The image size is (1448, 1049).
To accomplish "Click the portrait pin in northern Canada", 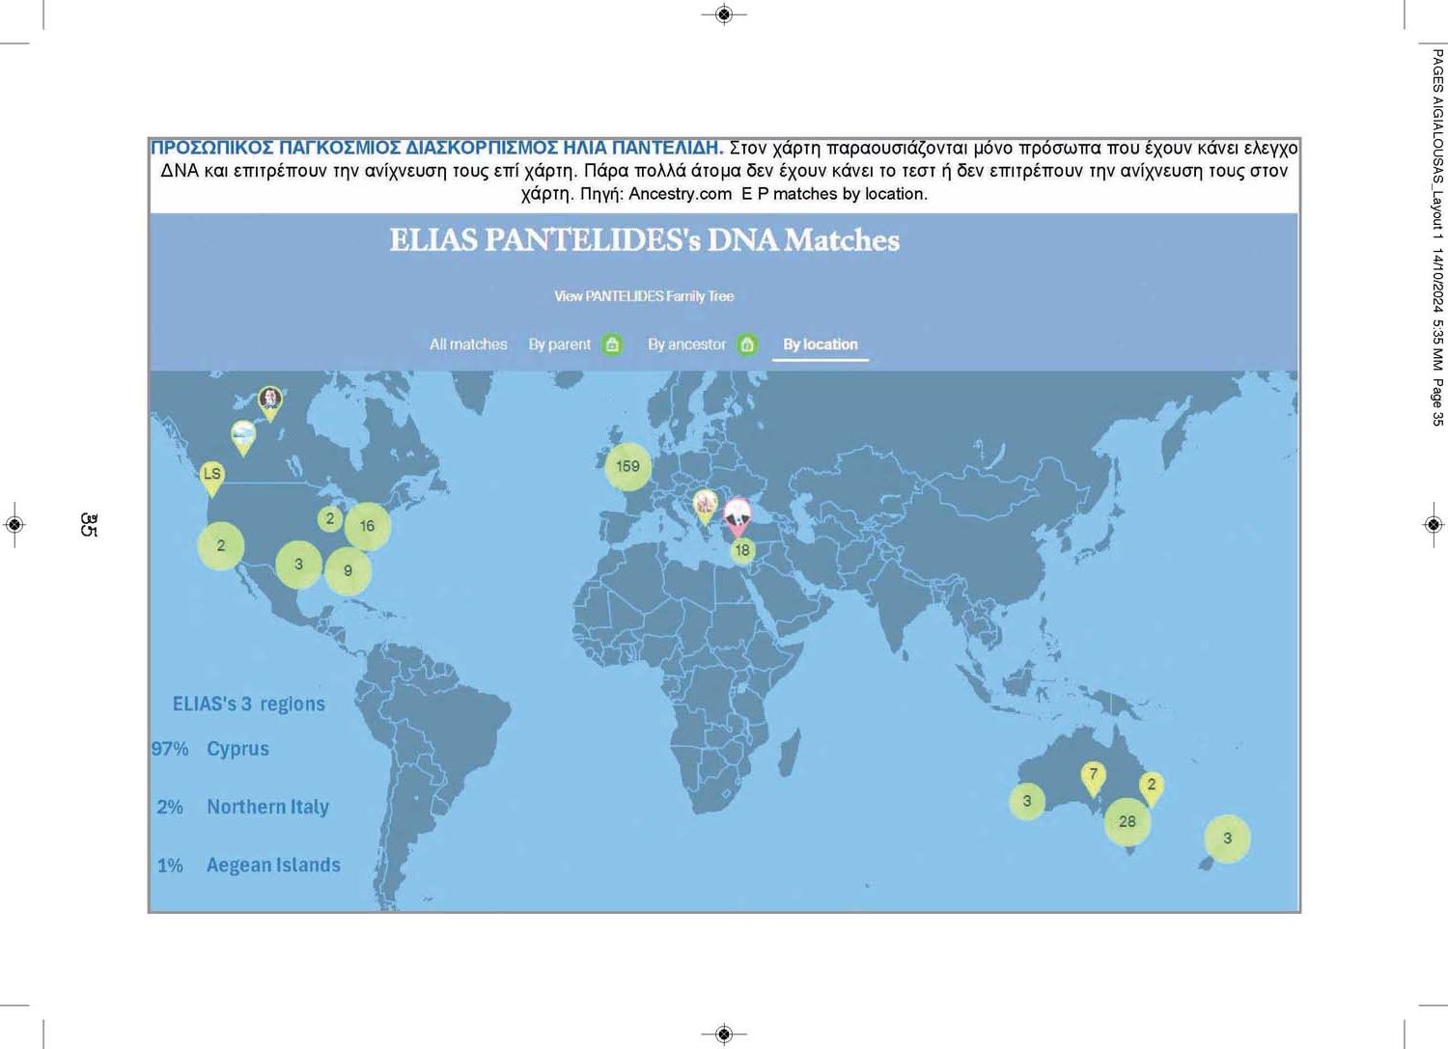I will pos(270,402).
